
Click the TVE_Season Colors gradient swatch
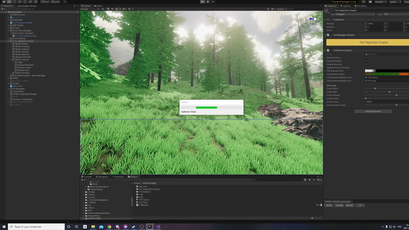point(387,74)
